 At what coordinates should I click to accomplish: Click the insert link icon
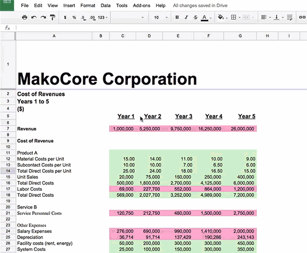click(x=302, y=17)
